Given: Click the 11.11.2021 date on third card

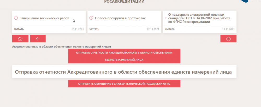Looking at the screenshot, I should (228, 29).
